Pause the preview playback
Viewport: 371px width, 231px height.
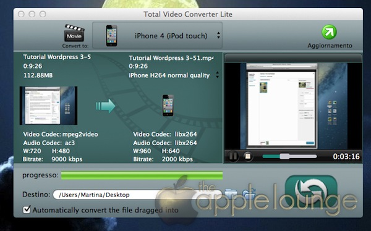(233, 156)
